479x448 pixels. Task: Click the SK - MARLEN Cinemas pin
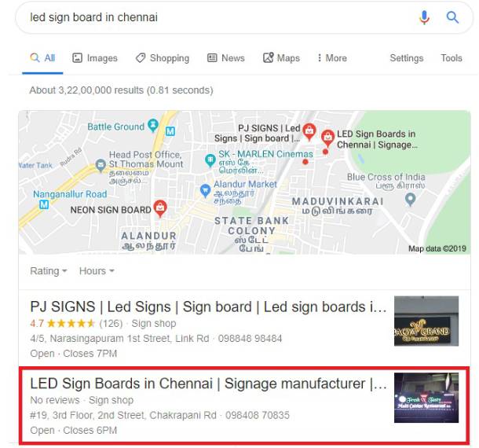[210, 160]
